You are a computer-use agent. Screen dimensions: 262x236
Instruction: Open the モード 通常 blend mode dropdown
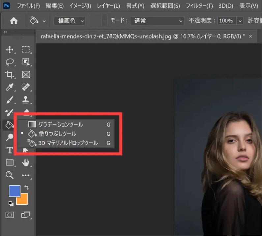click(x=157, y=21)
